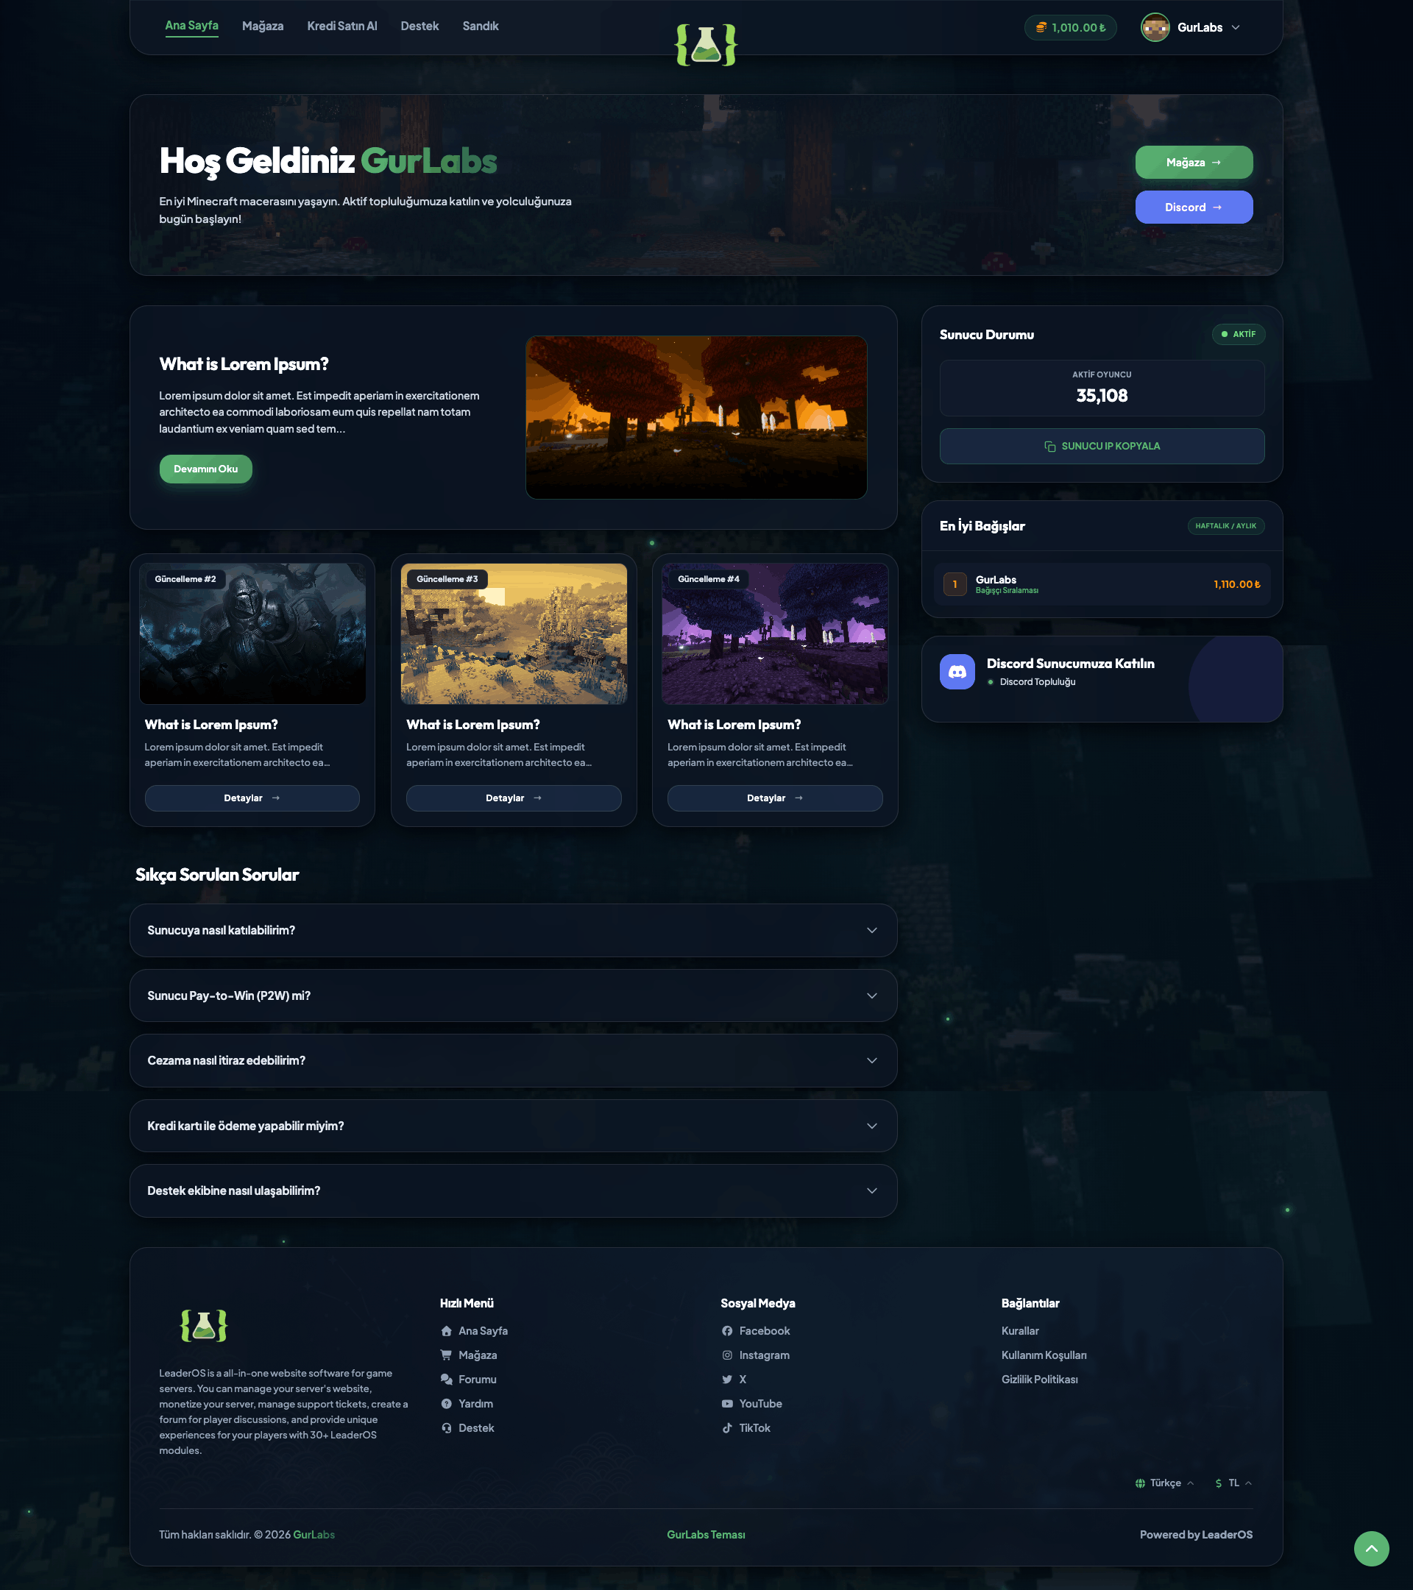
Task: Go to Ana Sayfa in the top nav
Action: [191, 26]
